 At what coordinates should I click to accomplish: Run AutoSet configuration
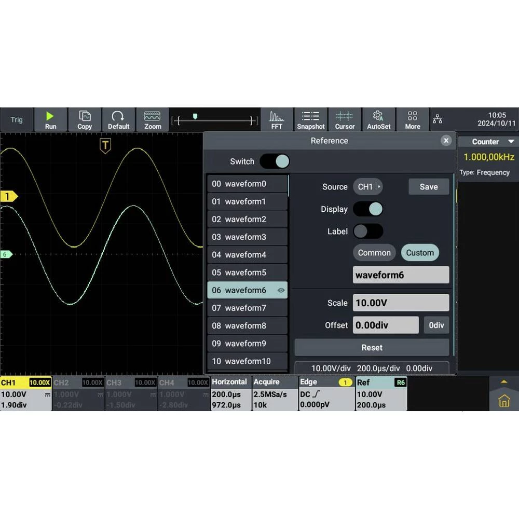[x=378, y=120]
